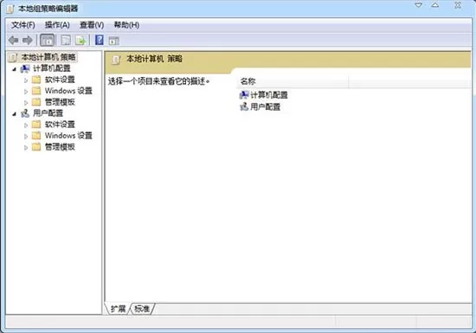
Task: Select Windows 设置 under 计算机配置
Action: [x=68, y=91]
